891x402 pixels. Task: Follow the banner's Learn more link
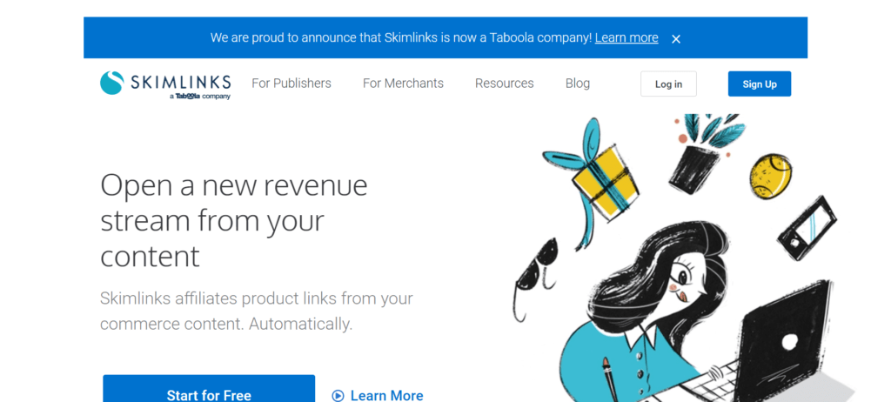coord(626,37)
